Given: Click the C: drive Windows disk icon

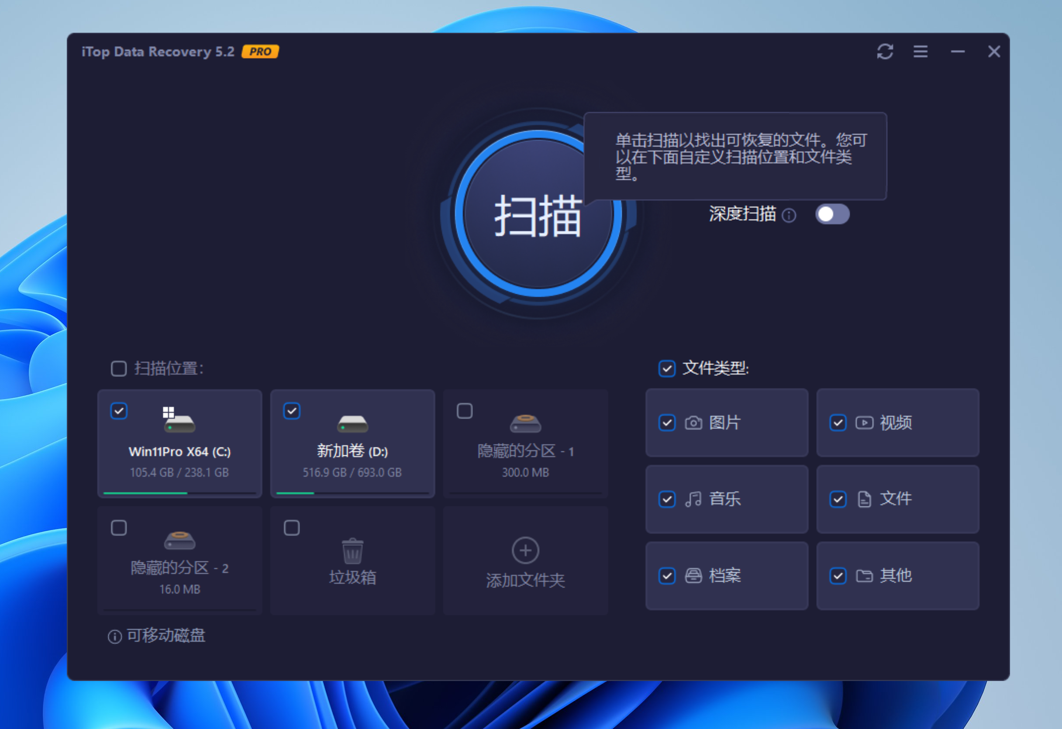Looking at the screenshot, I should [x=179, y=420].
